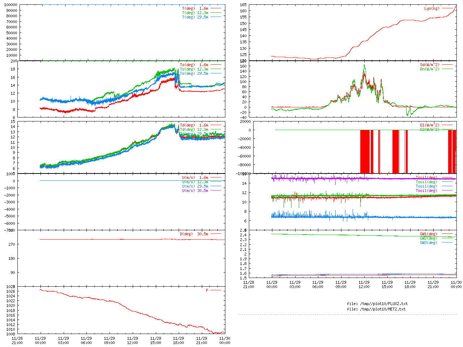Click the Sd(W/m^2) legend entry

(429, 65)
